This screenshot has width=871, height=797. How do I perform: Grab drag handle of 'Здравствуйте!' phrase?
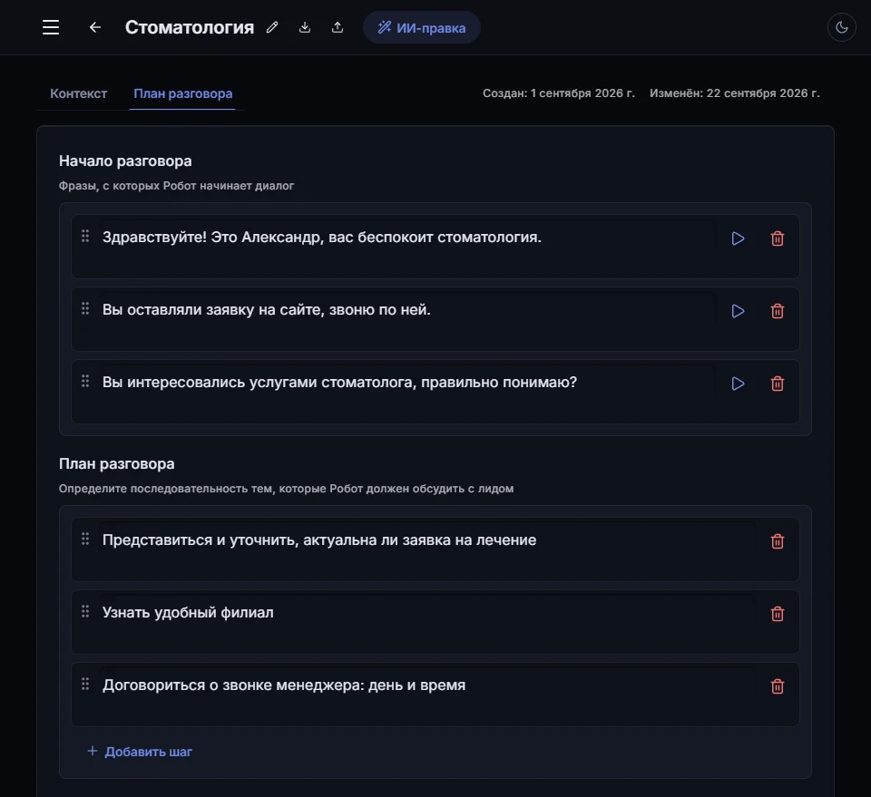pyautogui.click(x=85, y=236)
